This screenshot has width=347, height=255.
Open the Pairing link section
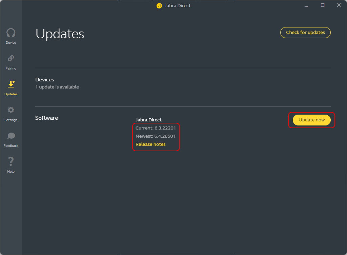click(x=11, y=62)
